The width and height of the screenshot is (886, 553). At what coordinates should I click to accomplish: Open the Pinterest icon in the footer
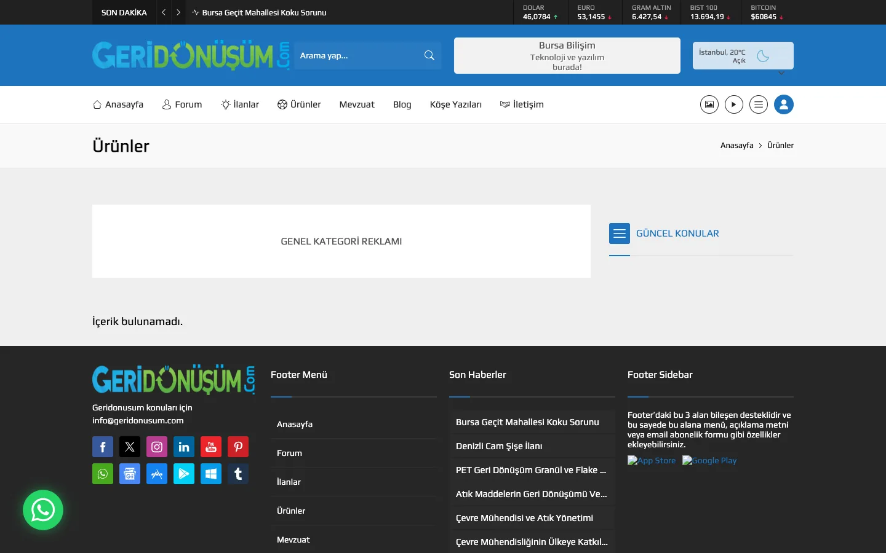[238, 447]
